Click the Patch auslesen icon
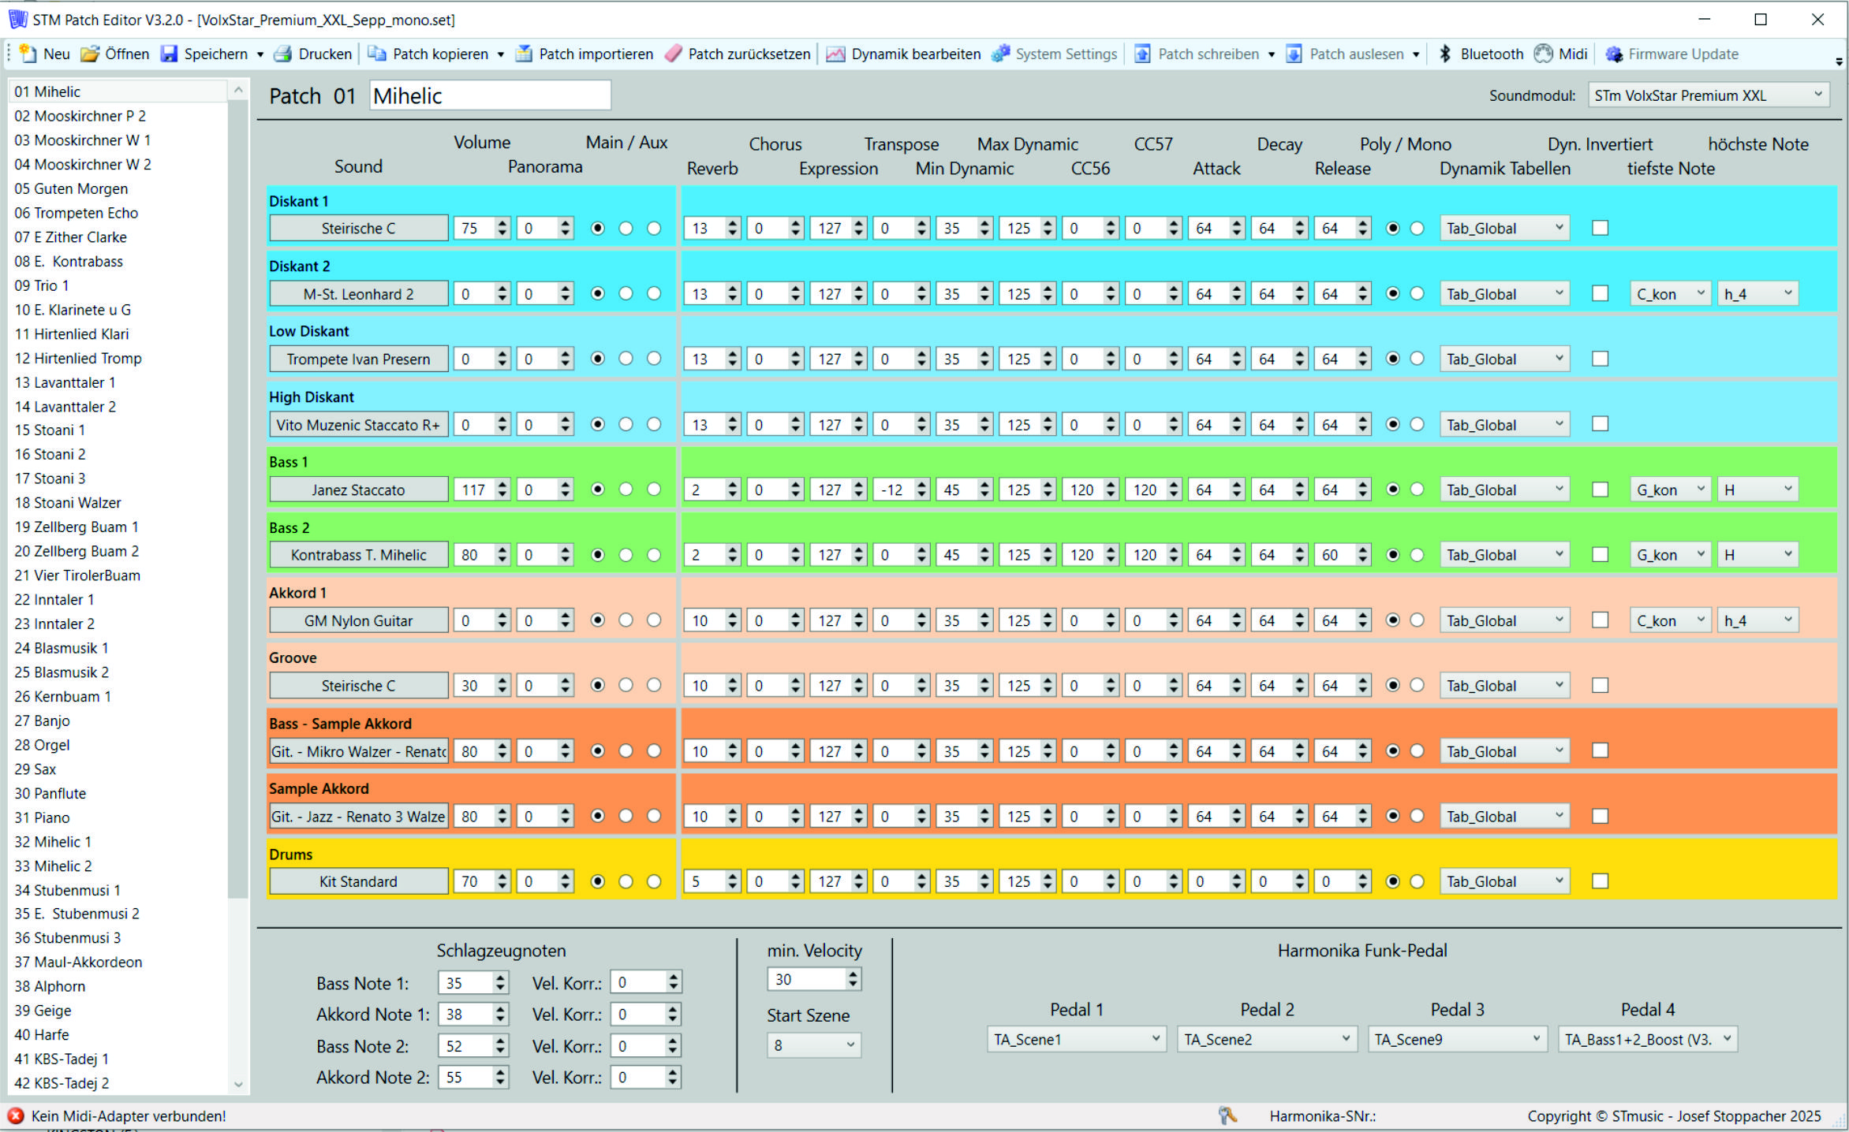Screen dimensions: 1849x1132 (x=1294, y=54)
